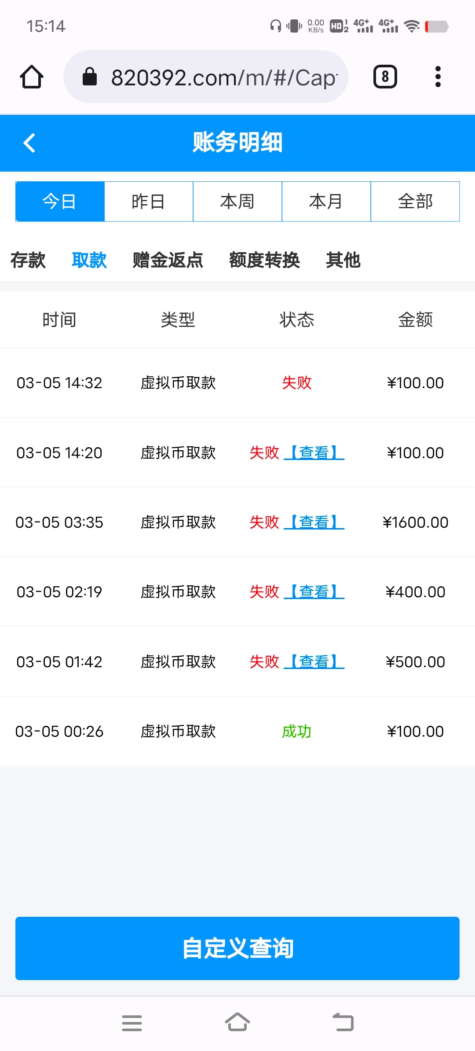
Task: Go back using the header back arrow
Action: (x=29, y=143)
